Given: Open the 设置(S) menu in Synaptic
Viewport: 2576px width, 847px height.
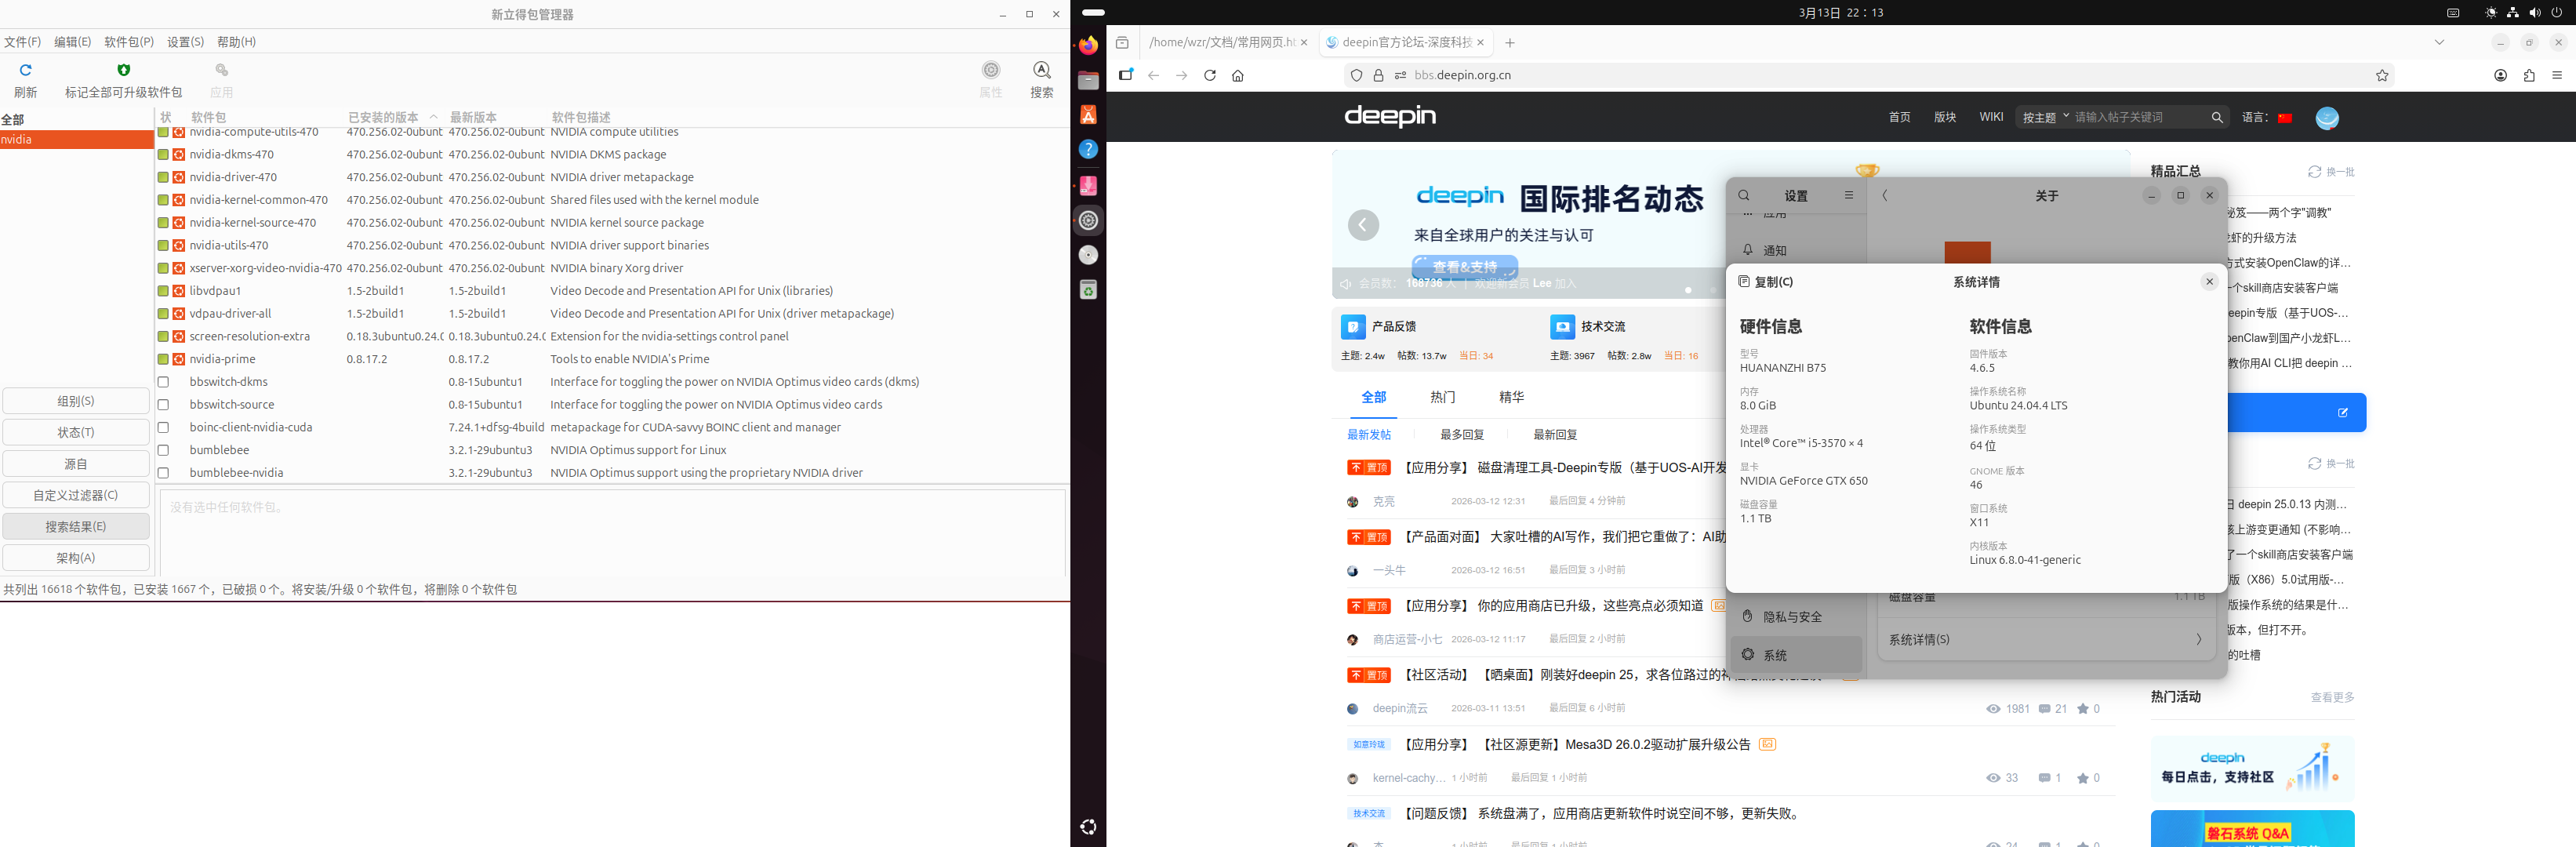Looking at the screenshot, I should tap(184, 41).
